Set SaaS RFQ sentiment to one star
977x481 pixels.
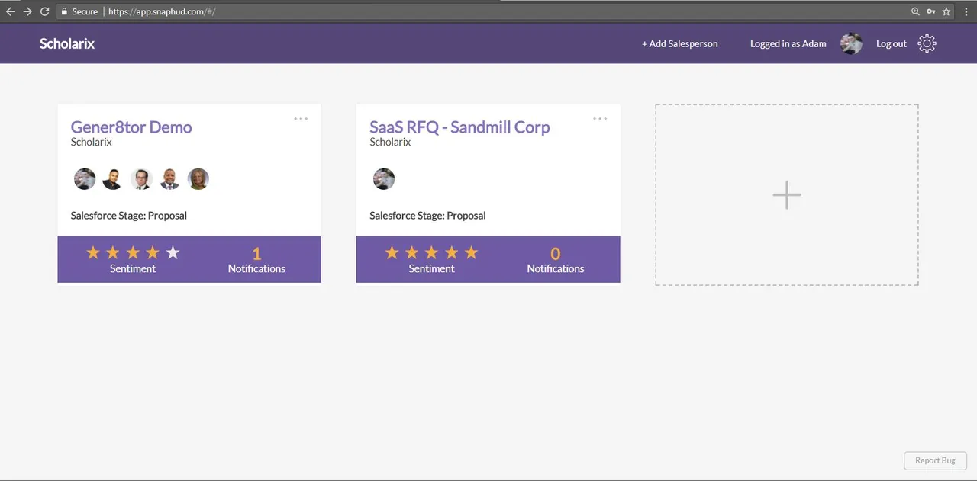coord(392,252)
